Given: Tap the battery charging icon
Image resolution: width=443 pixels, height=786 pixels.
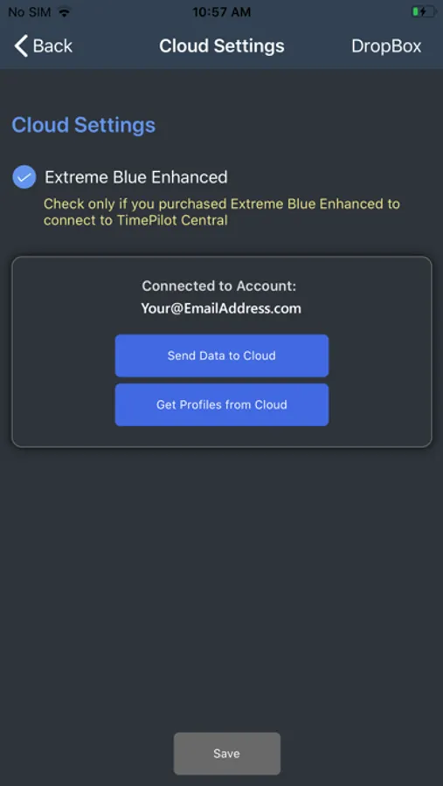Looking at the screenshot, I should point(424,11).
